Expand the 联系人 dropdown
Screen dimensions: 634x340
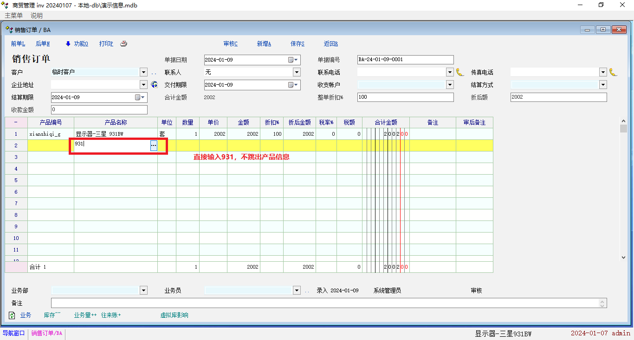click(x=297, y=72)
